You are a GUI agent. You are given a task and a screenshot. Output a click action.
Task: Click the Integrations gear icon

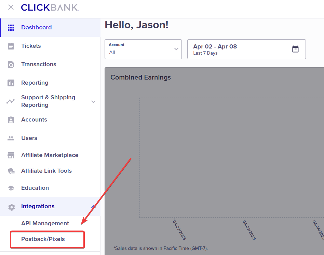[12, 207]
